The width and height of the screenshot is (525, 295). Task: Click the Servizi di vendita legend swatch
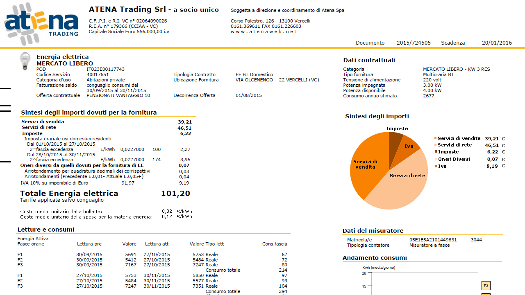(x=435, y=139)
